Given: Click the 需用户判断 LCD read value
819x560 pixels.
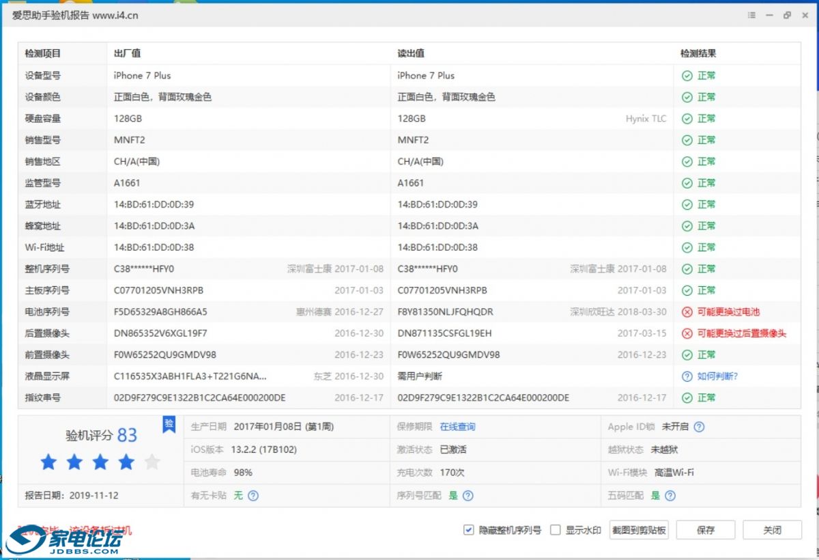Looking at the screenshot, I should (420, 376).
